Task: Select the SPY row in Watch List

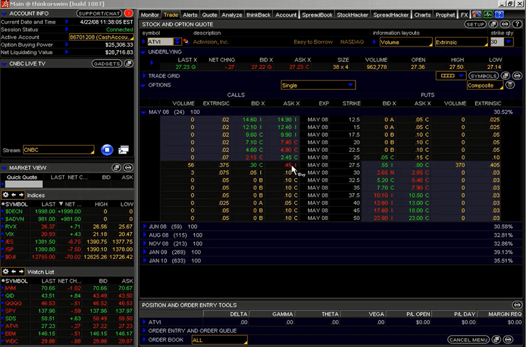Action: pos(67,310)
